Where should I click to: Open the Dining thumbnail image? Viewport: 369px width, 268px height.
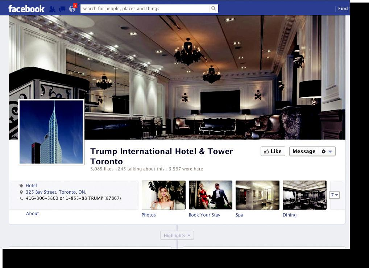click(x=304, y=195)
